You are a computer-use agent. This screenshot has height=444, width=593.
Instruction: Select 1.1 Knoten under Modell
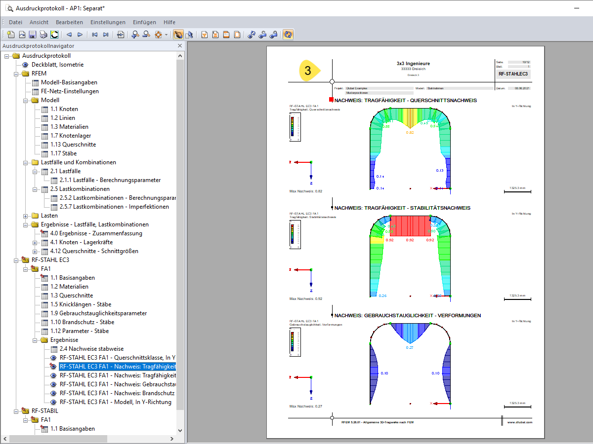(64, 109)
